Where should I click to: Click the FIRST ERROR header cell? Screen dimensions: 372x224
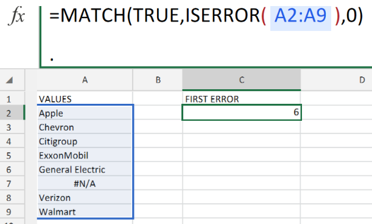(x=242, y=99)
